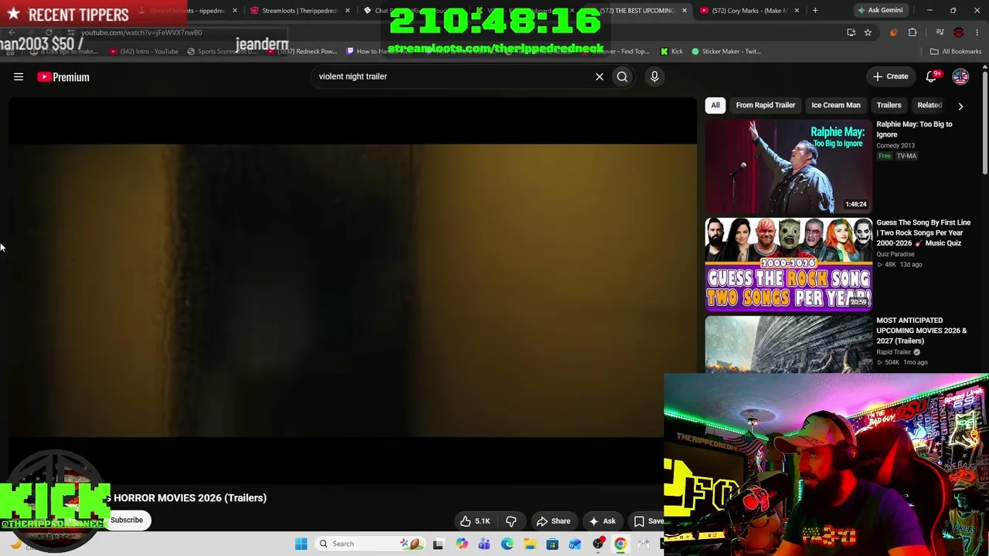Image resolution: width=989 pixels, height=556 pixels.
Task: Open Guess The Song By First Line title
Action: coord(923,232)
